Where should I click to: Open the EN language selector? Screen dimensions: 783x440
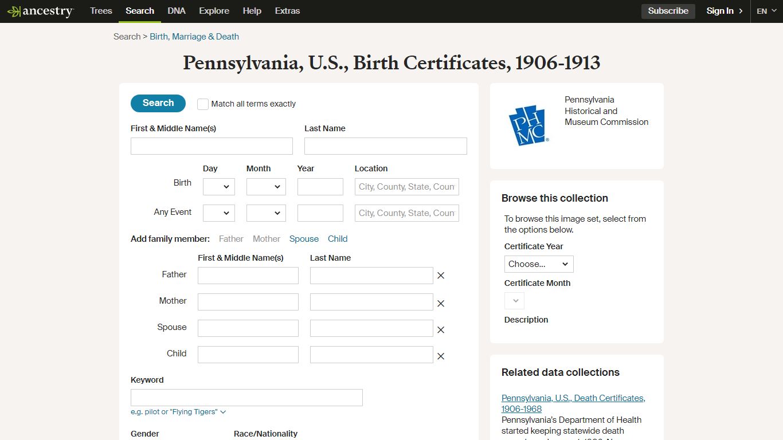click(x=766, y=11)
